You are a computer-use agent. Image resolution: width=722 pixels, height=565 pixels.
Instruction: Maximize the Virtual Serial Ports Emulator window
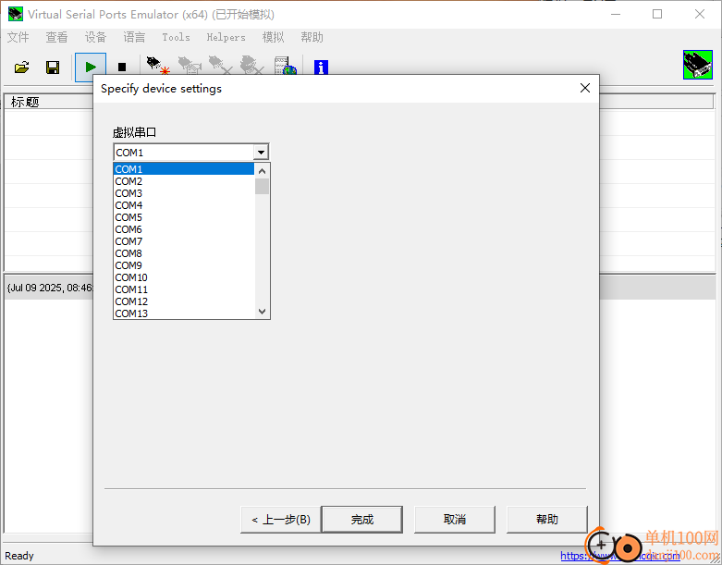(657, 14)
